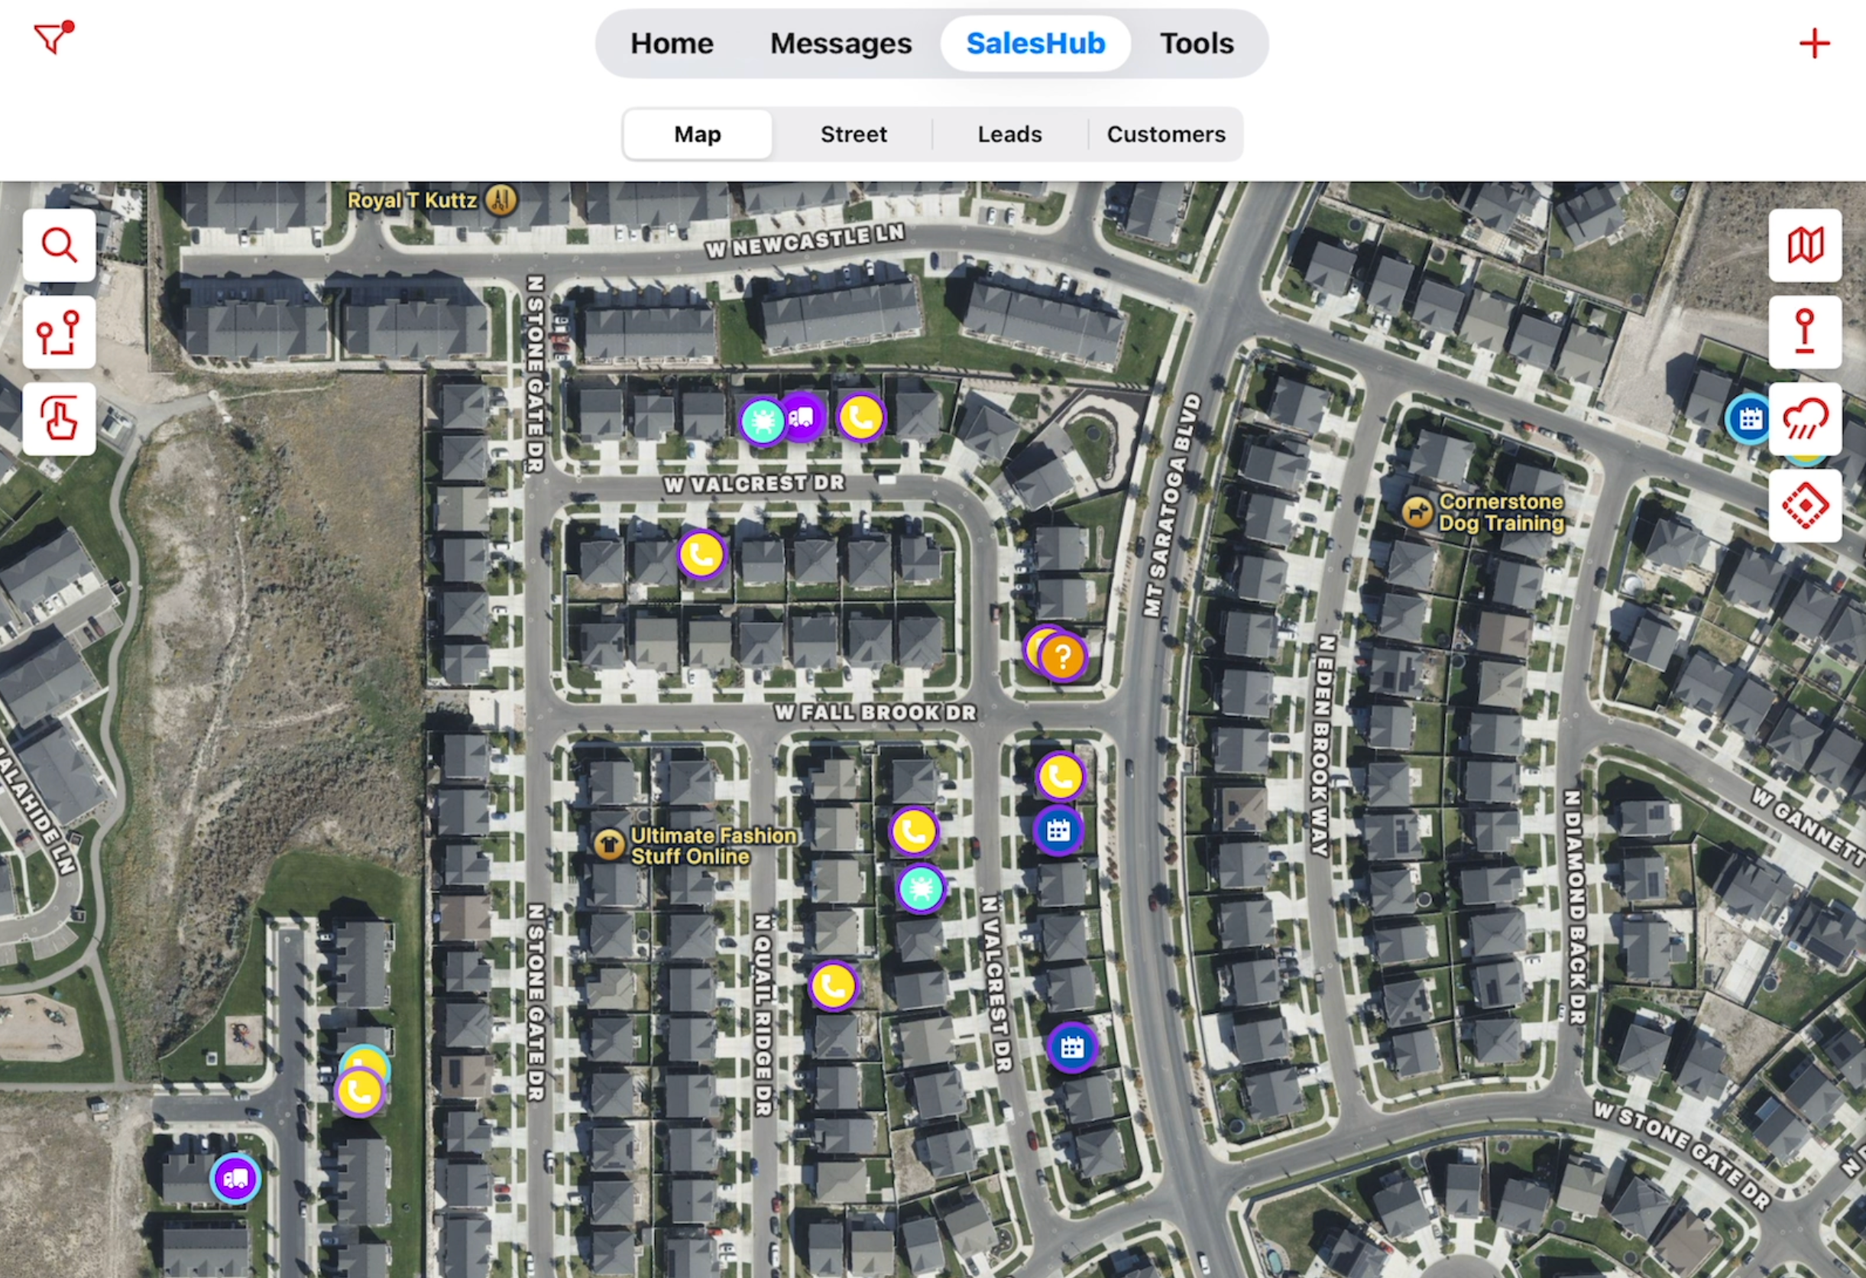The width and height of the screenshot is (1866, 1278).
Task: Tap phone pin right of Ultimate Fashion label
Action: point(914,831)
